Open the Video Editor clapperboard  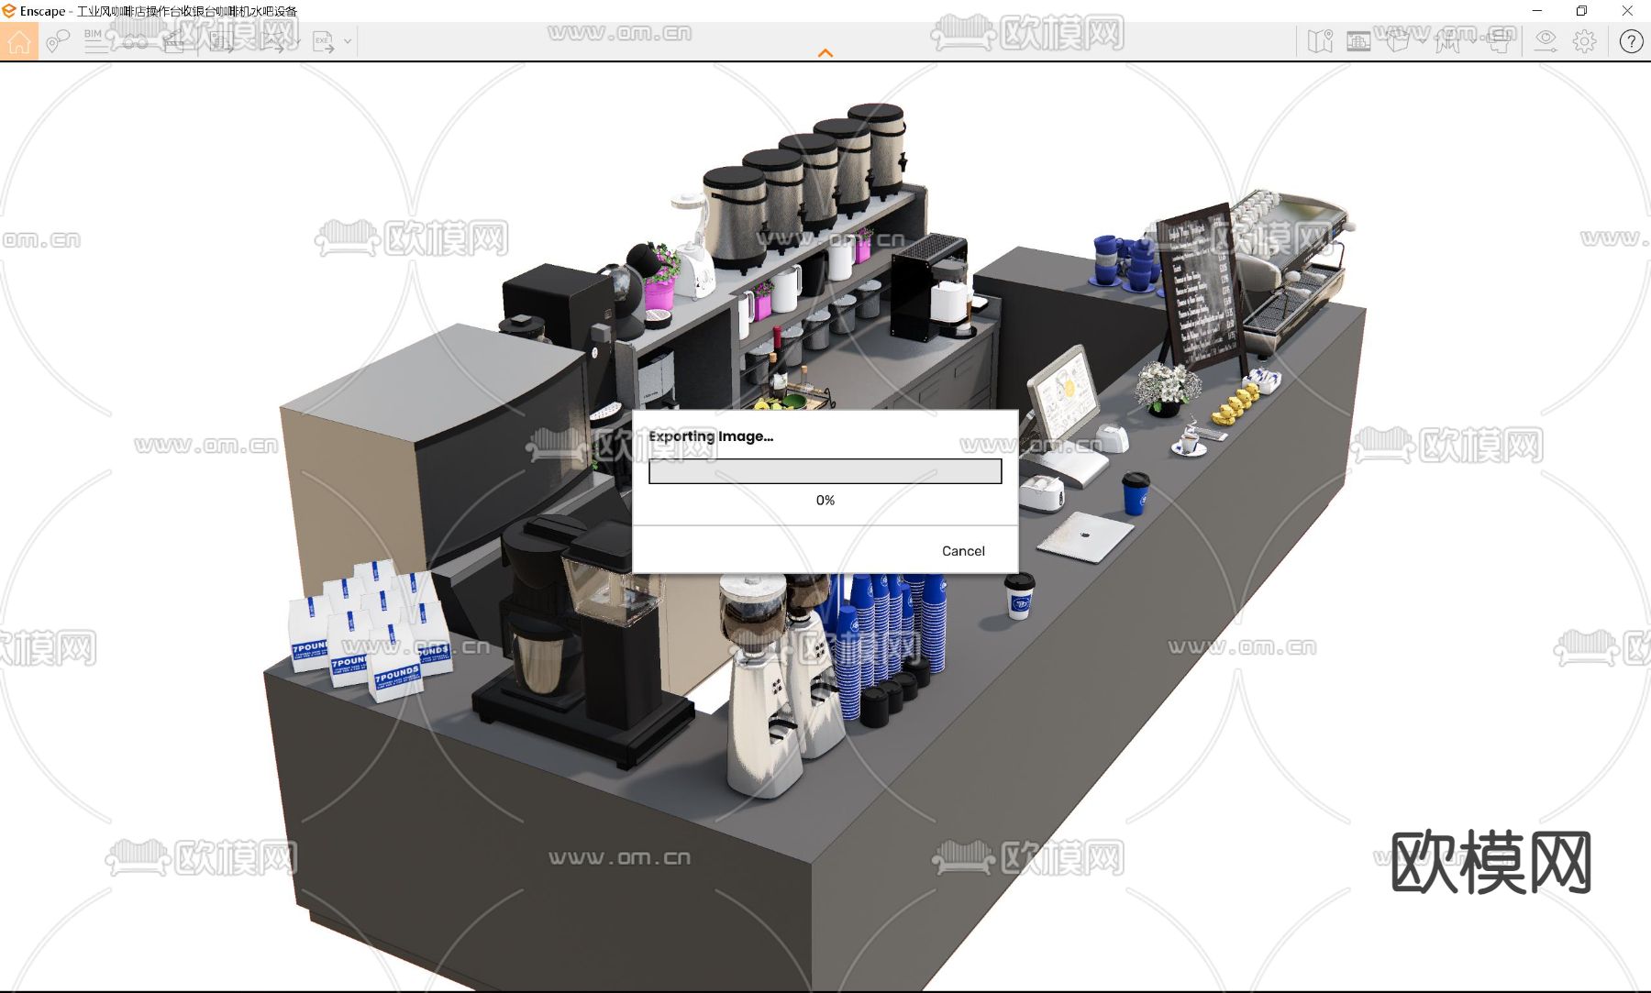pos(174,42)
